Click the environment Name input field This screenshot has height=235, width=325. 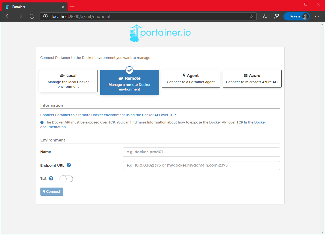pos(201,152)
